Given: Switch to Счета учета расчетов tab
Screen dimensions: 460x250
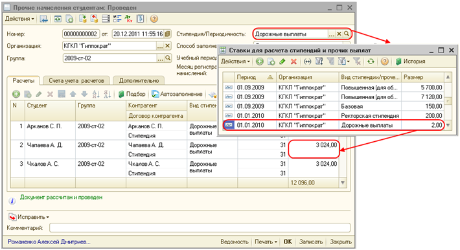Looking at the screenshot, I should [76, 80].
